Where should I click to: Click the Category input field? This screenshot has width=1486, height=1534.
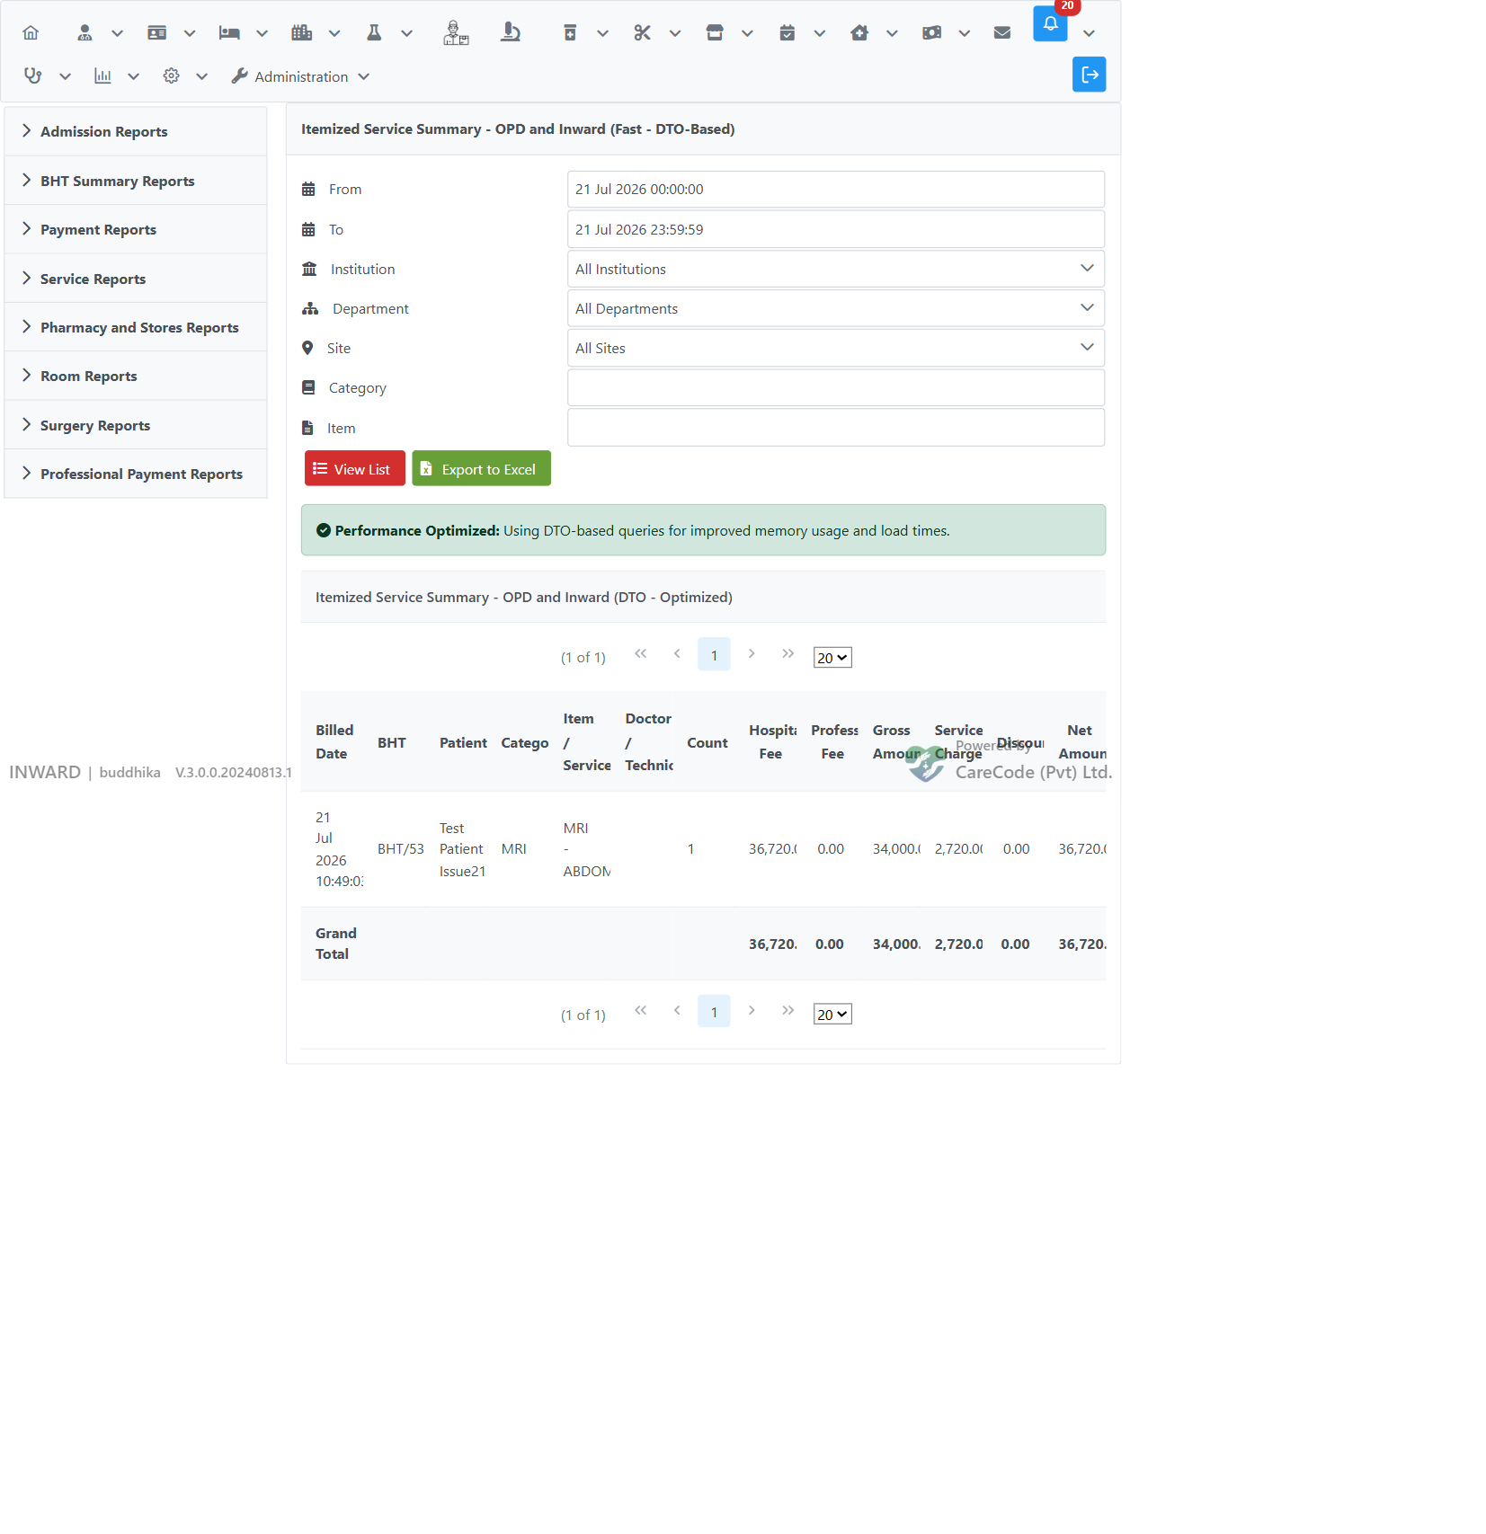[x=835, y=387]
